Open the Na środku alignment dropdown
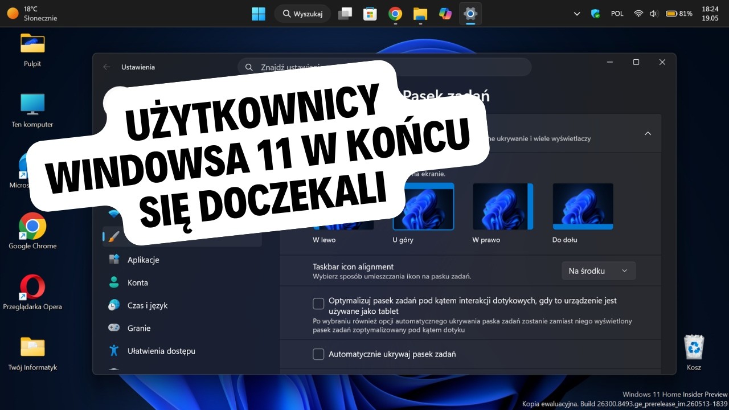The image size is (729, 410). click(x=599, y=271)
